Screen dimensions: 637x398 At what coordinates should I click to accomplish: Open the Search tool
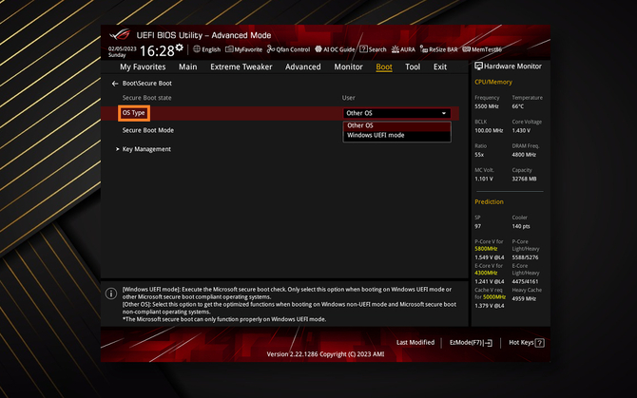[x=373, y=49]
